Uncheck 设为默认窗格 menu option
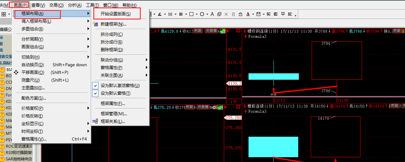Viewport: 405px width, 162px height. pyautogui.click(x=115, y=93)
